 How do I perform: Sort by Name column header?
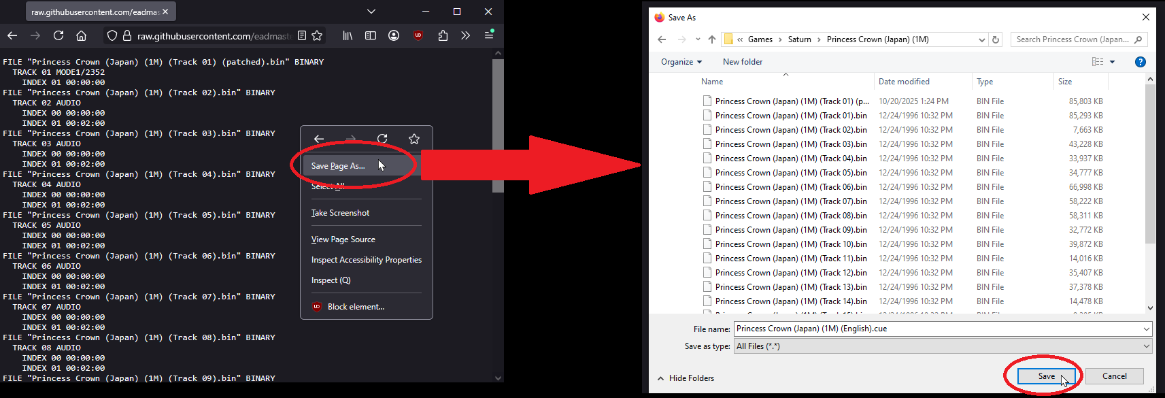(x=712, y=82)
